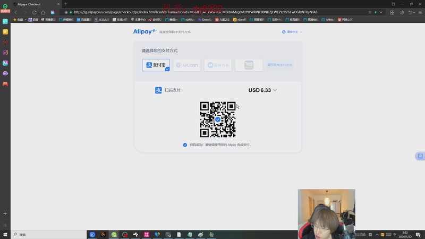This screenshot has height=239, width=425.
Task: Select the DANA payment method
Action: [x=218, y=65]
